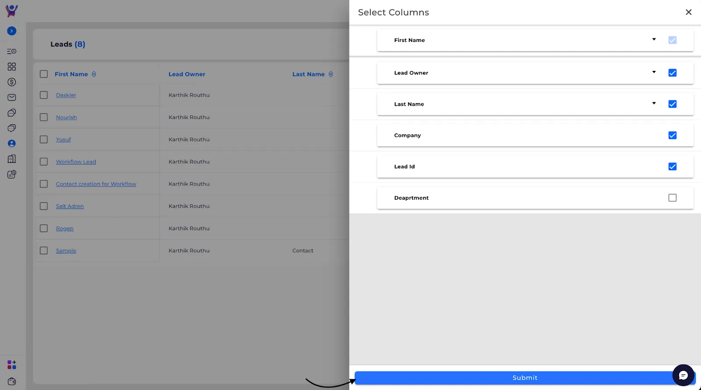Sort by Last Name column icon

(x=331, y=74)
